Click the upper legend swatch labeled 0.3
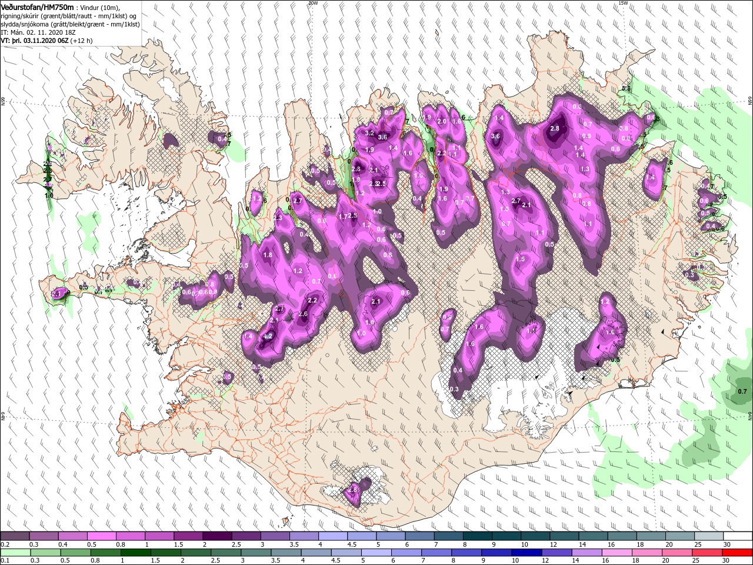The width and height of the screenshot is (753, 565). pos(44,536)
